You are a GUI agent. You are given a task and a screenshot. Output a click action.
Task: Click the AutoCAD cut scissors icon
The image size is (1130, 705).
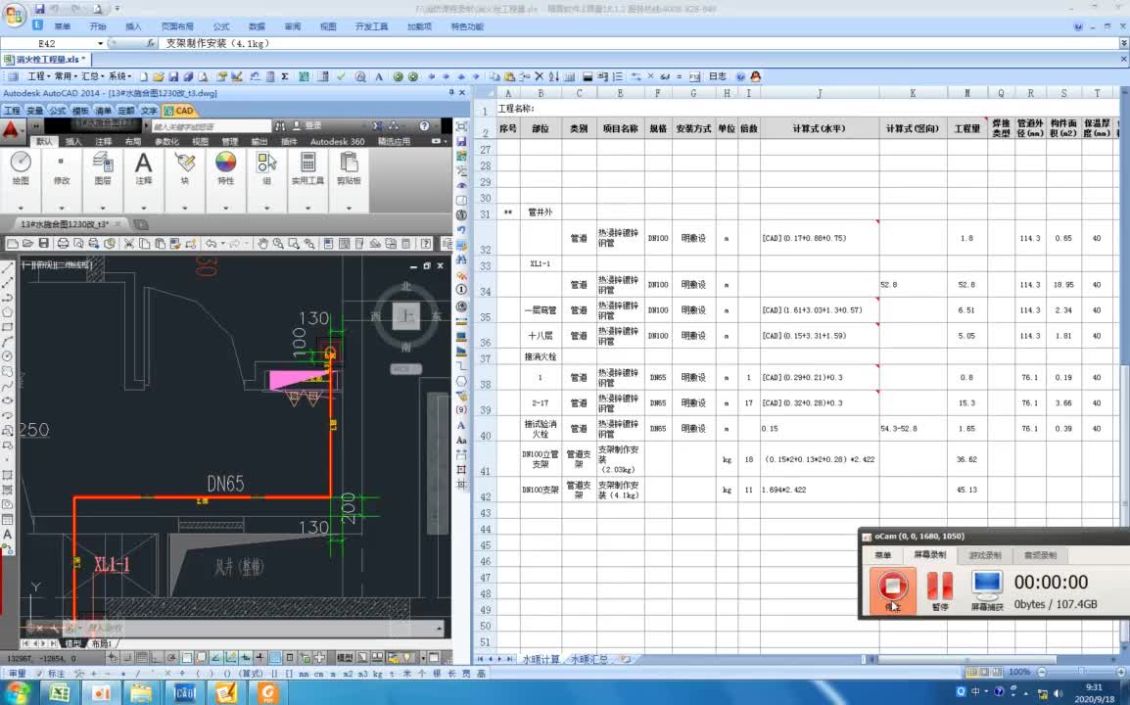129,244
